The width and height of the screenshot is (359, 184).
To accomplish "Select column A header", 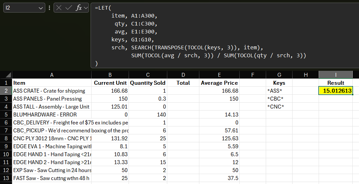I will (x=52, y=75).
